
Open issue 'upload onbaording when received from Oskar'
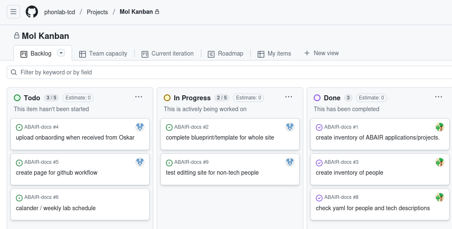[x=75, y=137]
